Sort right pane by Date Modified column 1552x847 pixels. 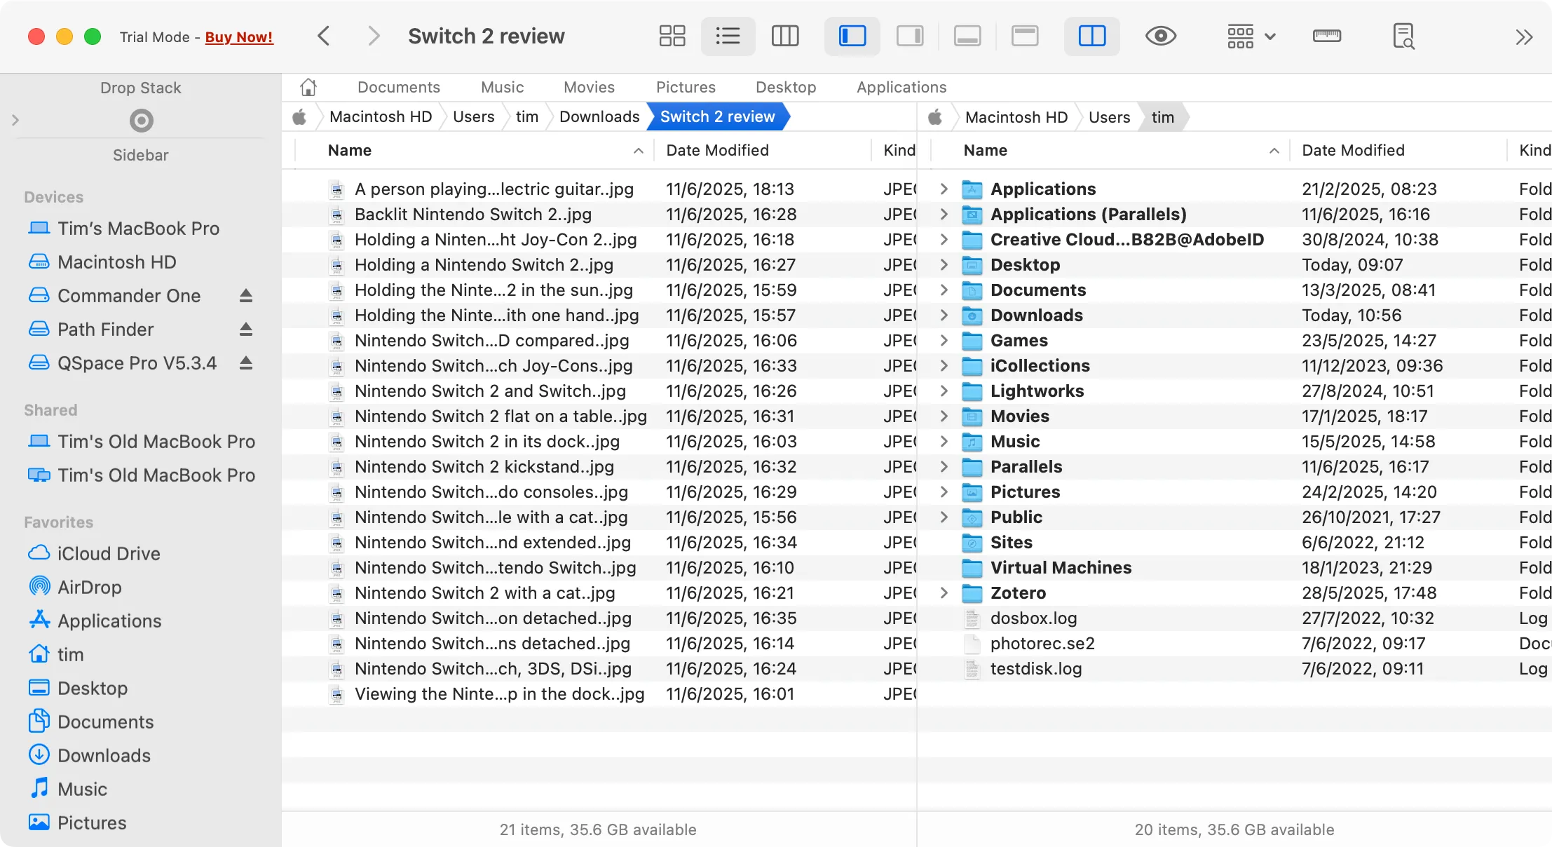tap(1353, 150)
